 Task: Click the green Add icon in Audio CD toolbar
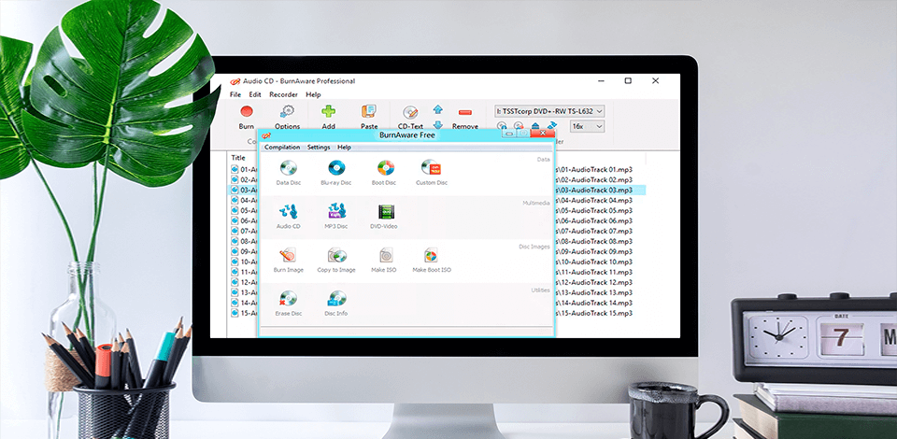pos(328,111)
